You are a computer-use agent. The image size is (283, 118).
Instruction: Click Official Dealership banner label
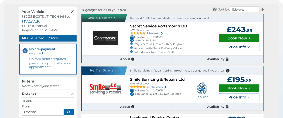(101, 18)
